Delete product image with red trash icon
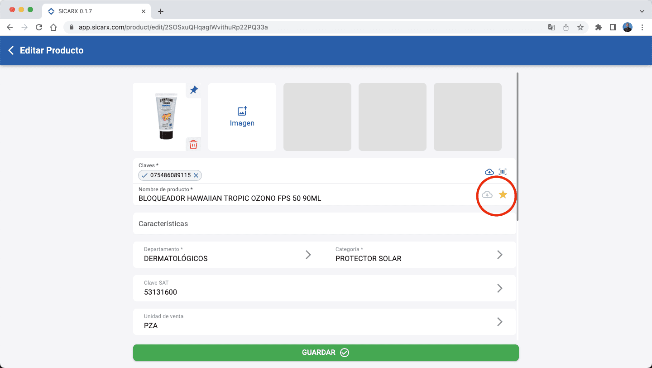The width and height of the screenshot is (652, 368). (193, 145)
